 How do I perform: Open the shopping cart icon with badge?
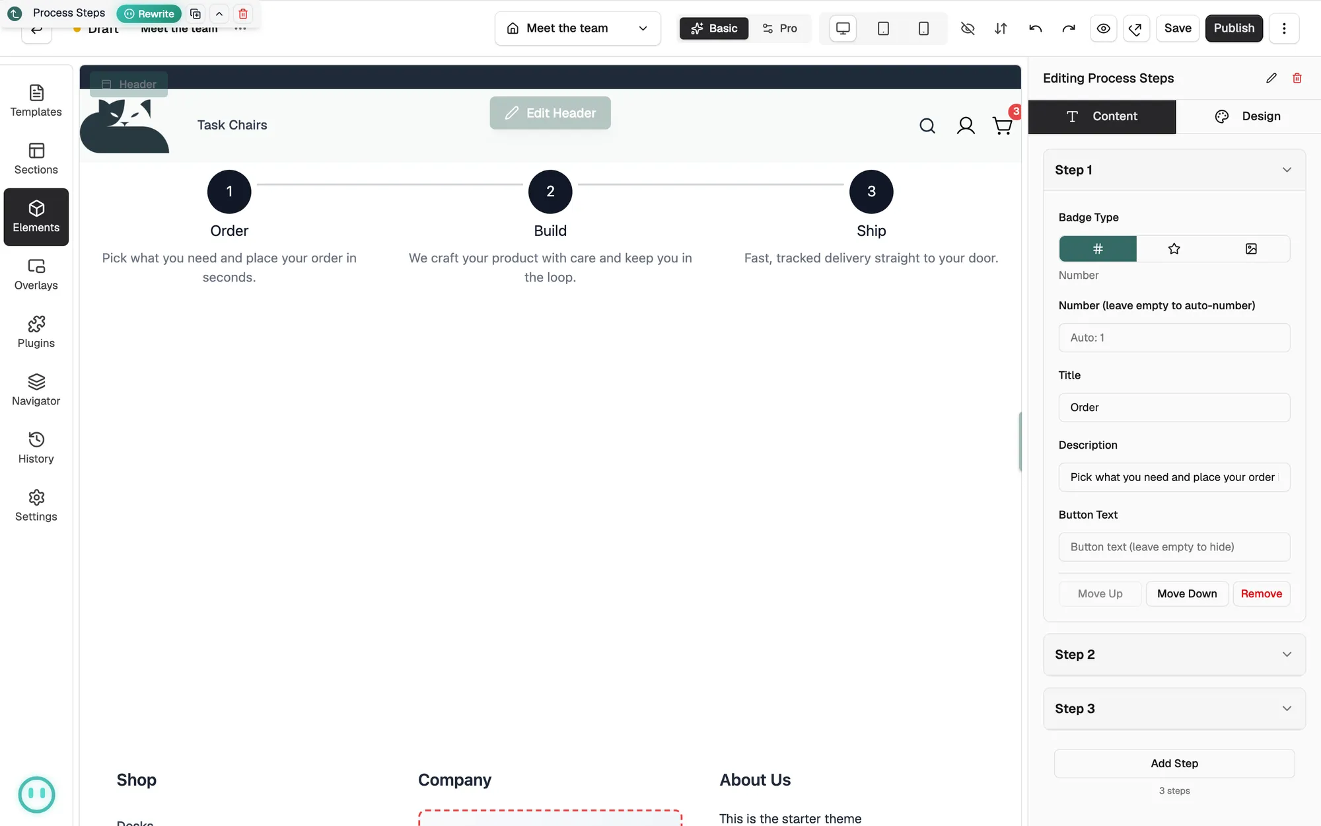point(1003,126)
